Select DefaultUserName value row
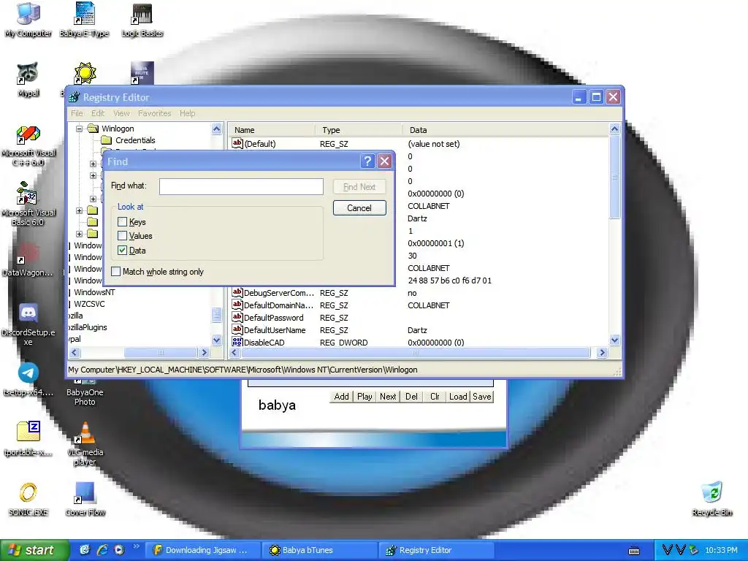Screen dimensions: 748x561 click(419, 330)
